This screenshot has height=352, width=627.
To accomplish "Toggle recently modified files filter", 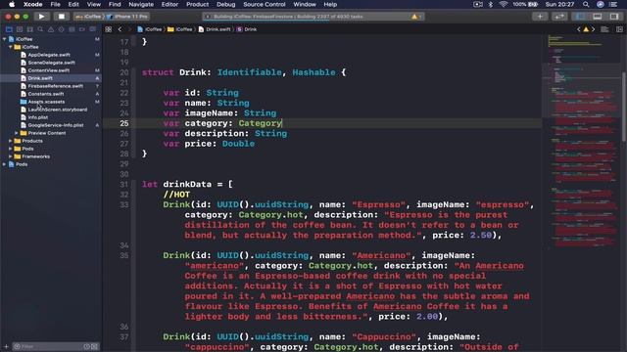I will click(x=87, y=346).
